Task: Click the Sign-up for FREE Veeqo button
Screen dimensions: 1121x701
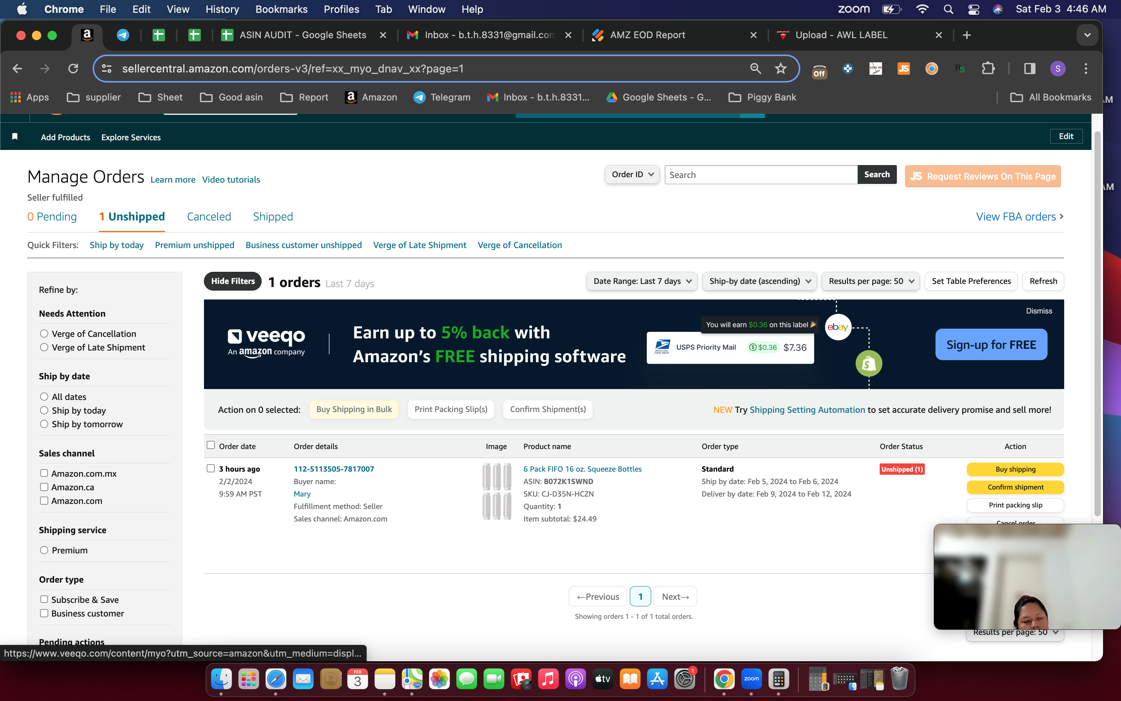Action: pos(991,345)
